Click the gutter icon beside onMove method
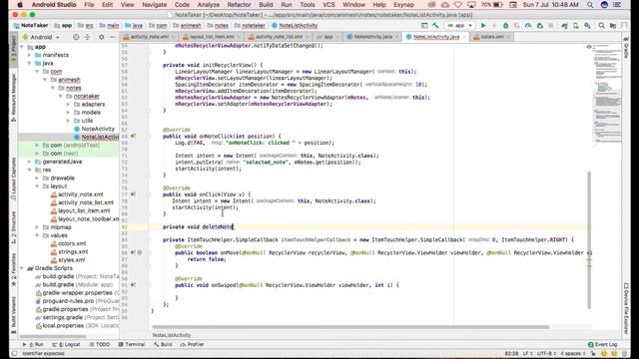639x359 pixels. pos(133,252)
